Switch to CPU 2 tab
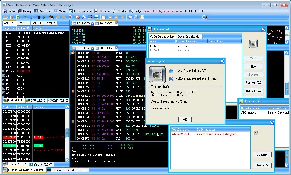The height and width of the screenshot is (175, 291). (37, 23)
